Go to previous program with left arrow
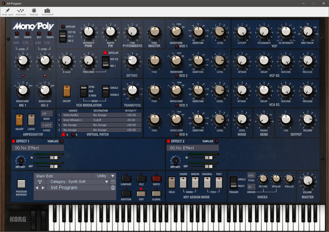The width and height of the screenshot is (329, 232). point(37,188)
